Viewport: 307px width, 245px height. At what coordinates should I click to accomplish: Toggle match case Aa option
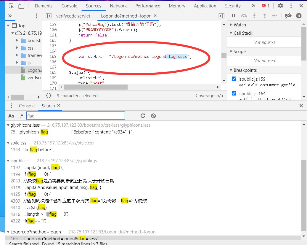click(11, 116)
